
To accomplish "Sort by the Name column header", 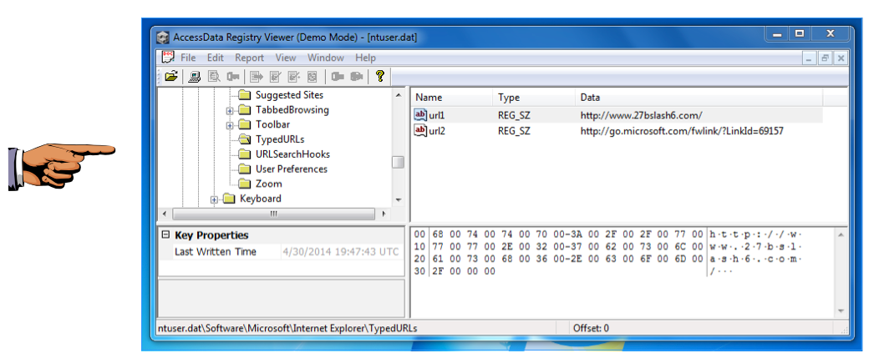I will tap(452, 98).
